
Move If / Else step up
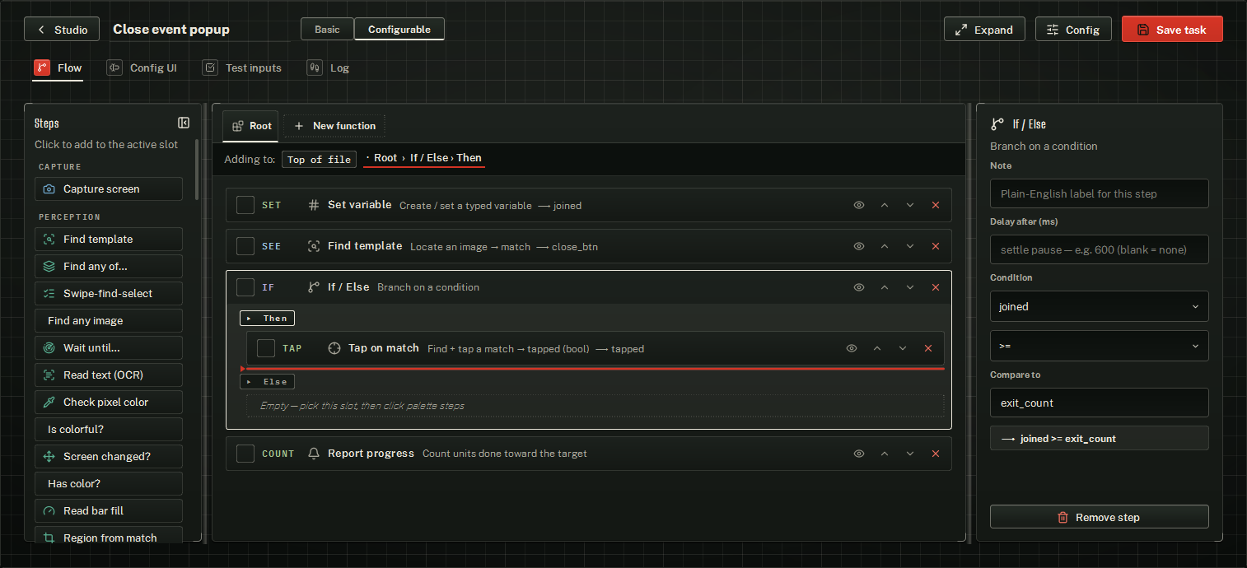tap(885, 287)
